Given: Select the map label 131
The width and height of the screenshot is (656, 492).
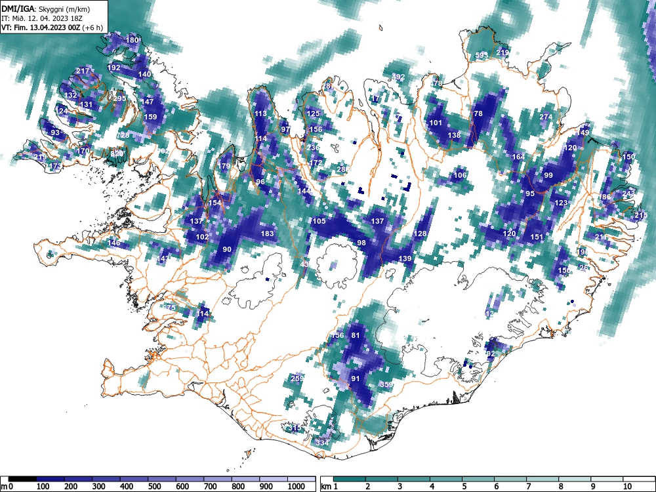Looking at the screenshot, I should tap(86, 104).
